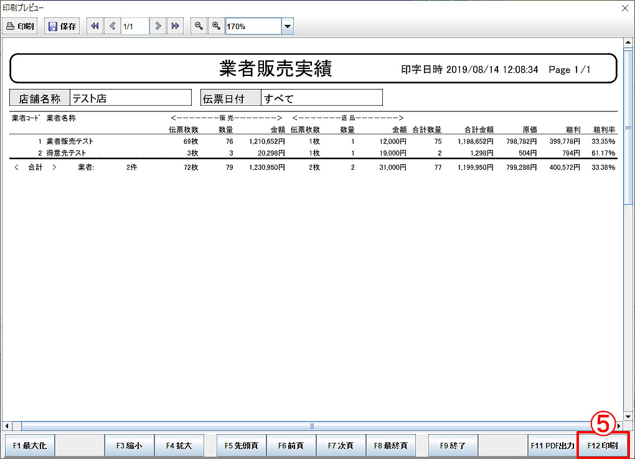
Task: Click the 1/1 page number field
Action: point(134,27)
